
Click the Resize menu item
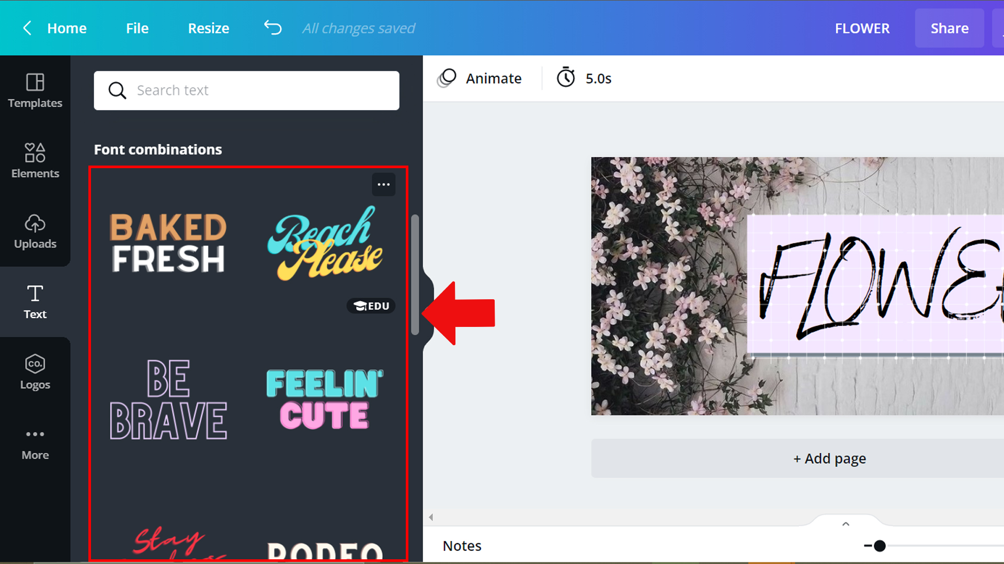pyautogui.click(x=208, y=28)
